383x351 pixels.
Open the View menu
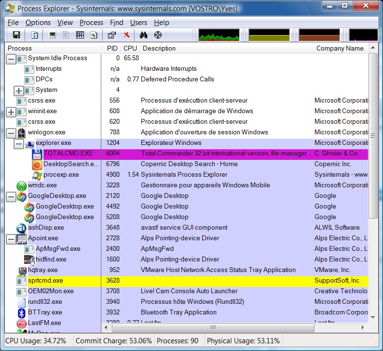pos(65,23)
